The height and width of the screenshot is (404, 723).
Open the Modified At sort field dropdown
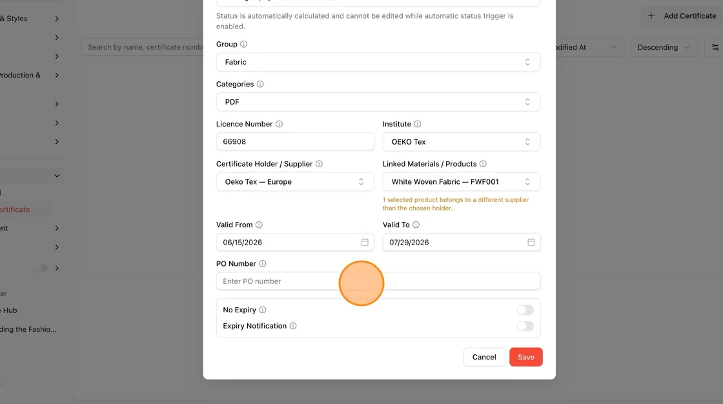589,48
